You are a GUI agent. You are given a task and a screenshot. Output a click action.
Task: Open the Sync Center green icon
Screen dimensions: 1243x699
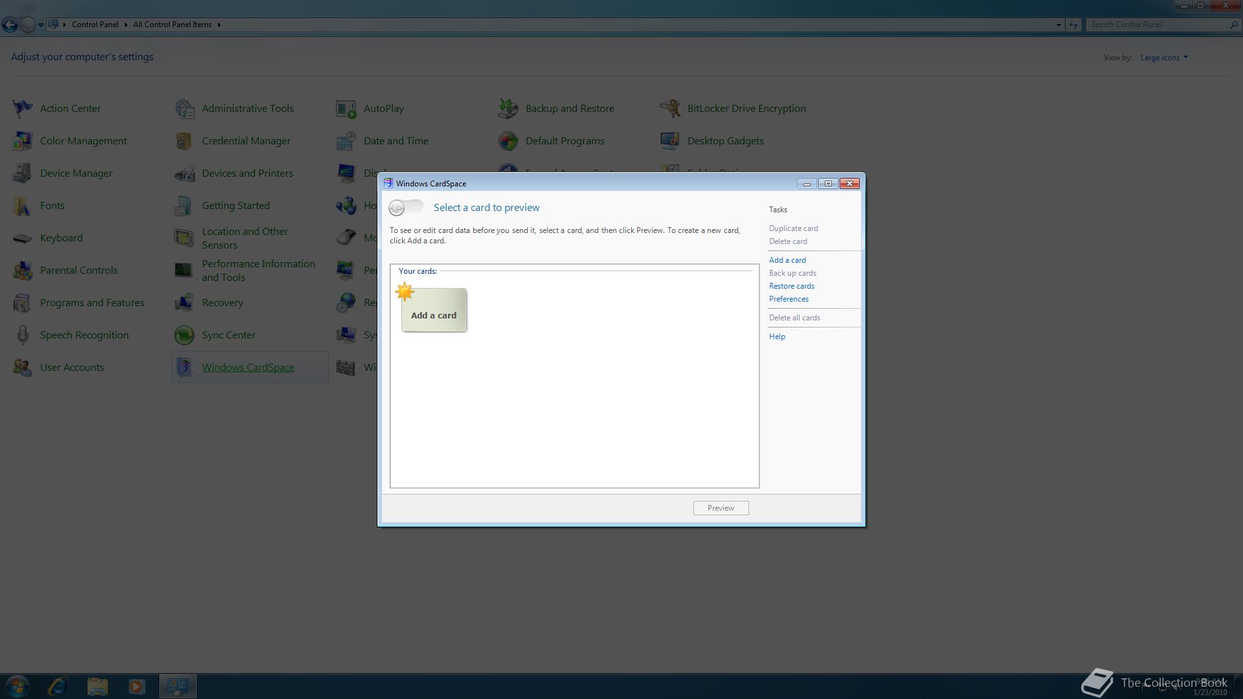click(x=185, y=335)
